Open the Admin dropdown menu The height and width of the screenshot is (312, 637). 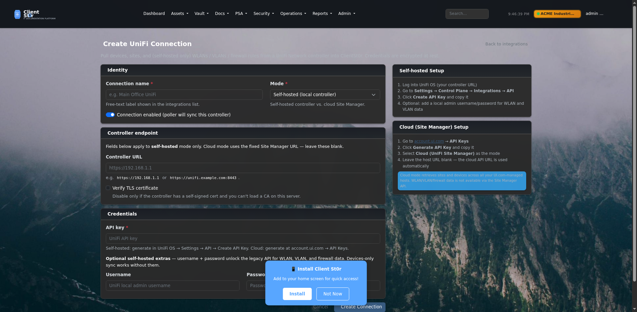[346, 14]
